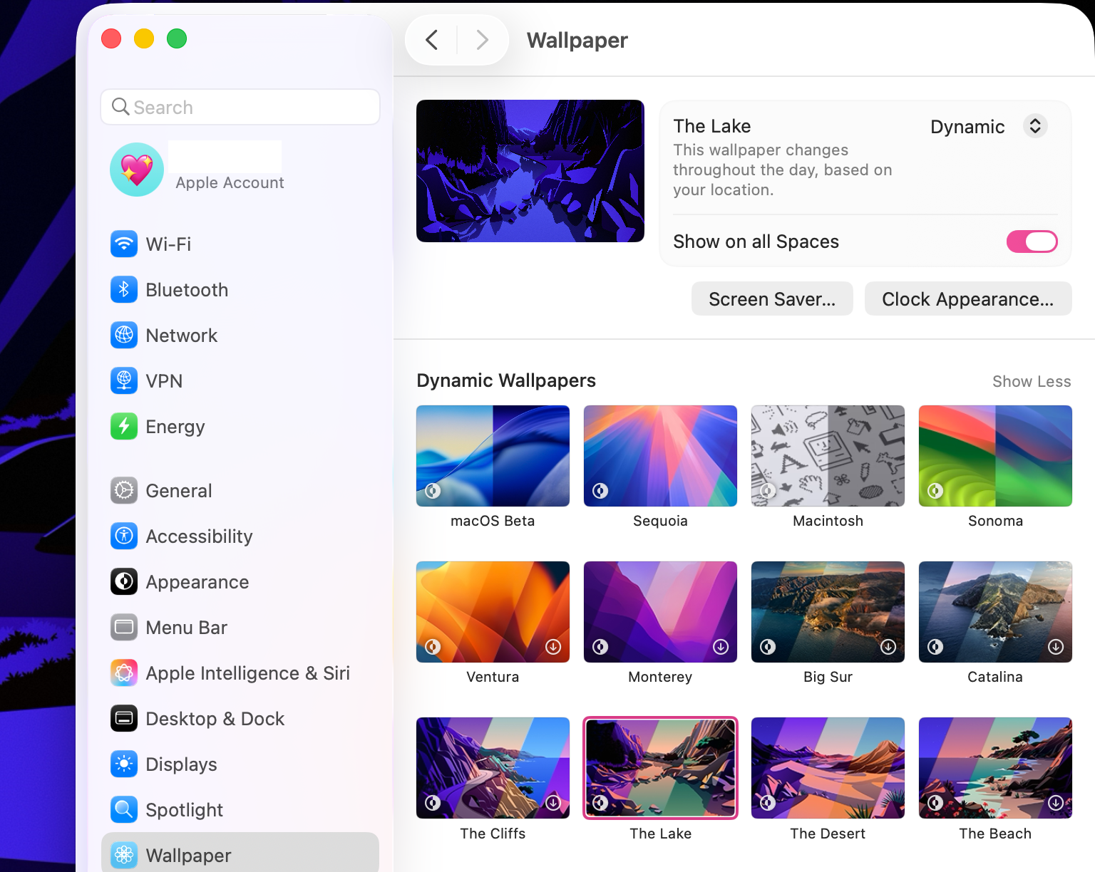1095x872 pixels.
Task: Pick the Macintosh wallpaper thumbnail
Action: 828,456
